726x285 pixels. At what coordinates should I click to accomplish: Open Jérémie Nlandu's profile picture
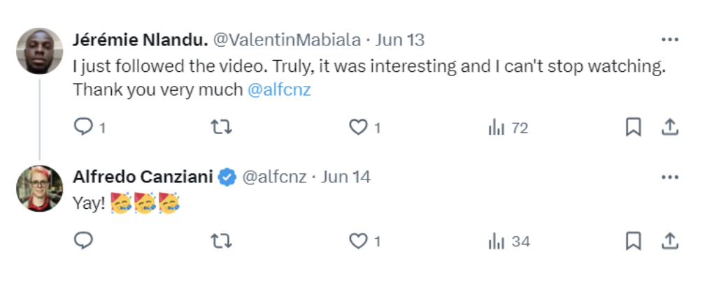pos(39,51)
